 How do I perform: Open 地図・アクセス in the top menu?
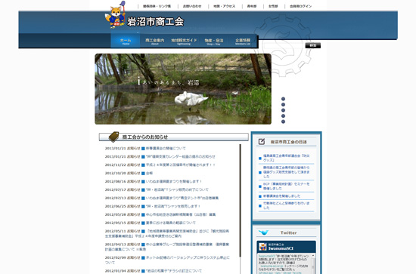pos(225,6)
